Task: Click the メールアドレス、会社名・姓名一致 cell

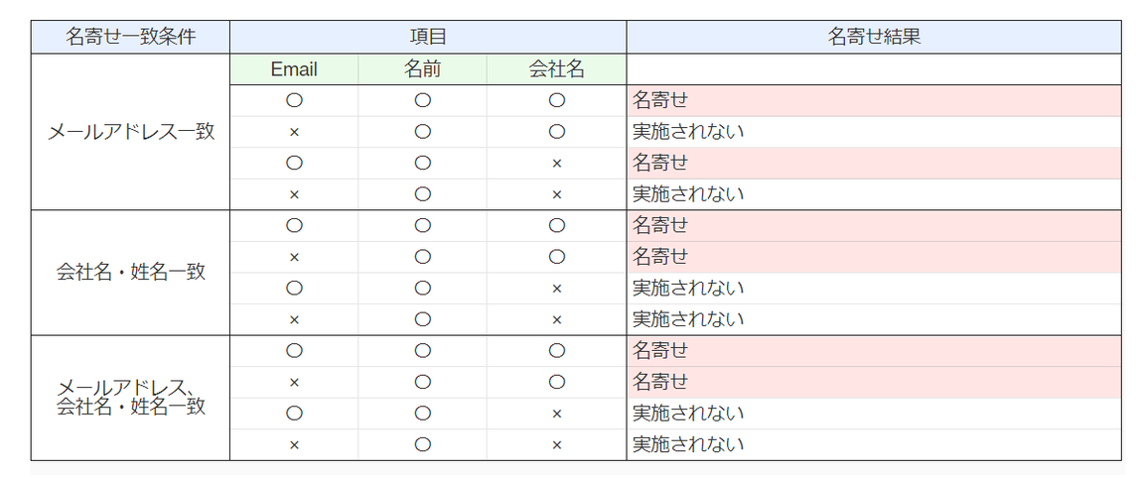Action: coord(130,398)
